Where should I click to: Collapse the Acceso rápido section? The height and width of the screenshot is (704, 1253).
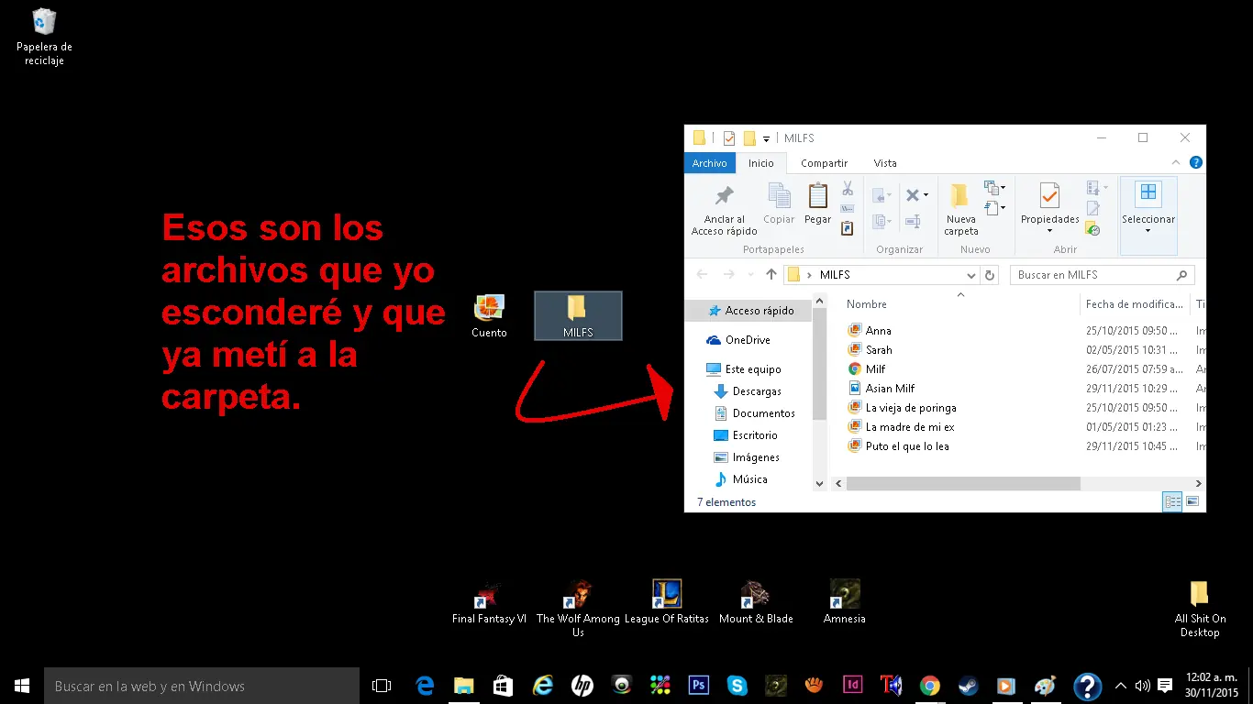pos(698,310)
